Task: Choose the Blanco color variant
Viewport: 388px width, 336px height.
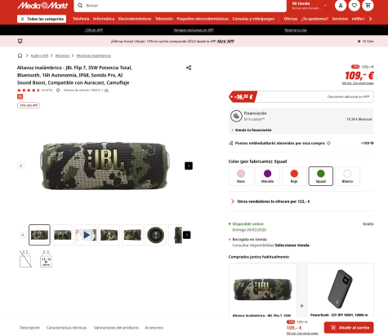Action: point(347,176)
